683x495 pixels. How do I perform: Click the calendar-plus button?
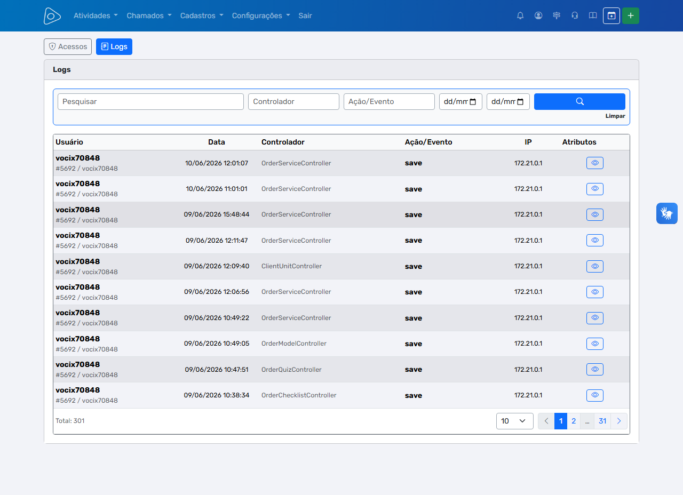pyautogui.click(x=611, y=16)
